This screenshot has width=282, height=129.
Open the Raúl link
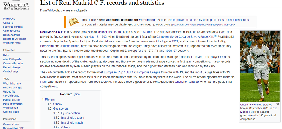tap(43, 82)
